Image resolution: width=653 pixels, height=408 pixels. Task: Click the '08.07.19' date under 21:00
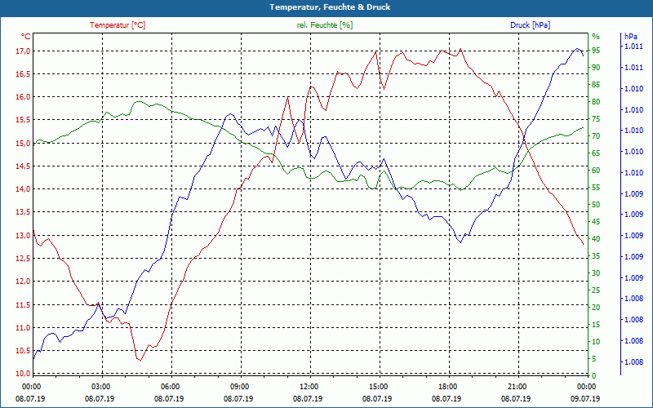517,398
